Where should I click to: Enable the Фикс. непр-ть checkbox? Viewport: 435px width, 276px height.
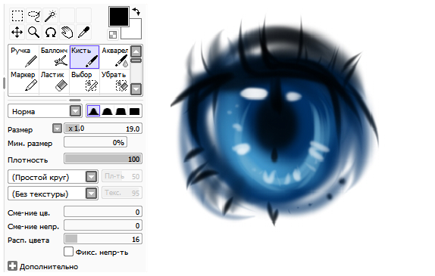(x=68, y=252)
